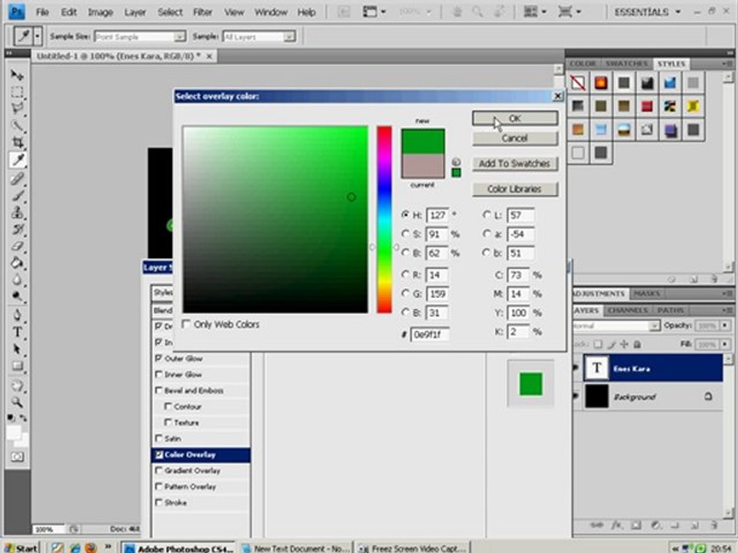Switch to the Masks tab
The width and height of the screenshot is (738, 553).
(x=647, y=293)
